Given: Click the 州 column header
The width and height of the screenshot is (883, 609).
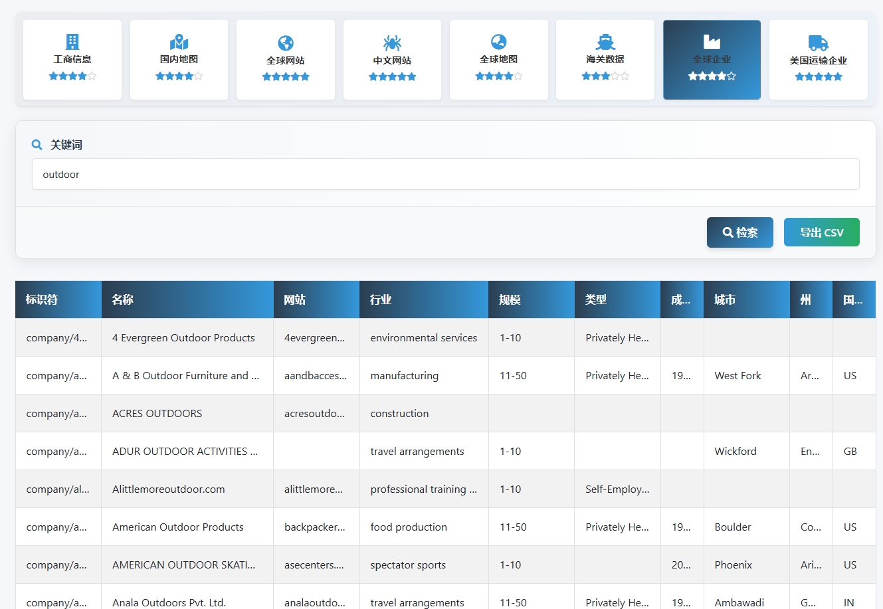Looking at the screenshot, I should coord(811,300).
